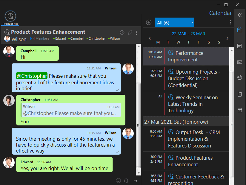
Task: Open Performance Improvement meeting
Action: click(x=186, y=56)
